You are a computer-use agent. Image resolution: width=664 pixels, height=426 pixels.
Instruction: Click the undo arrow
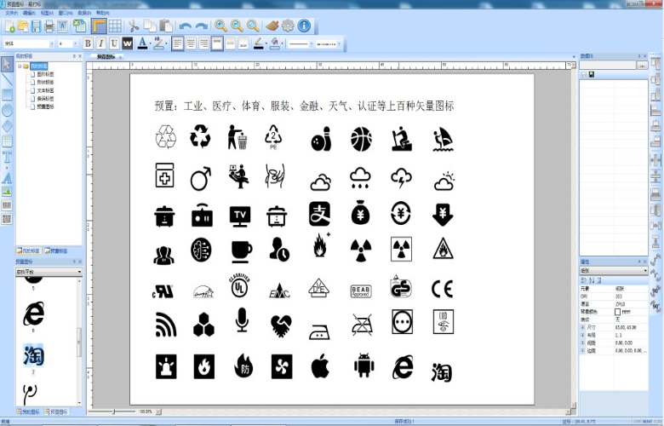[185, 26]
